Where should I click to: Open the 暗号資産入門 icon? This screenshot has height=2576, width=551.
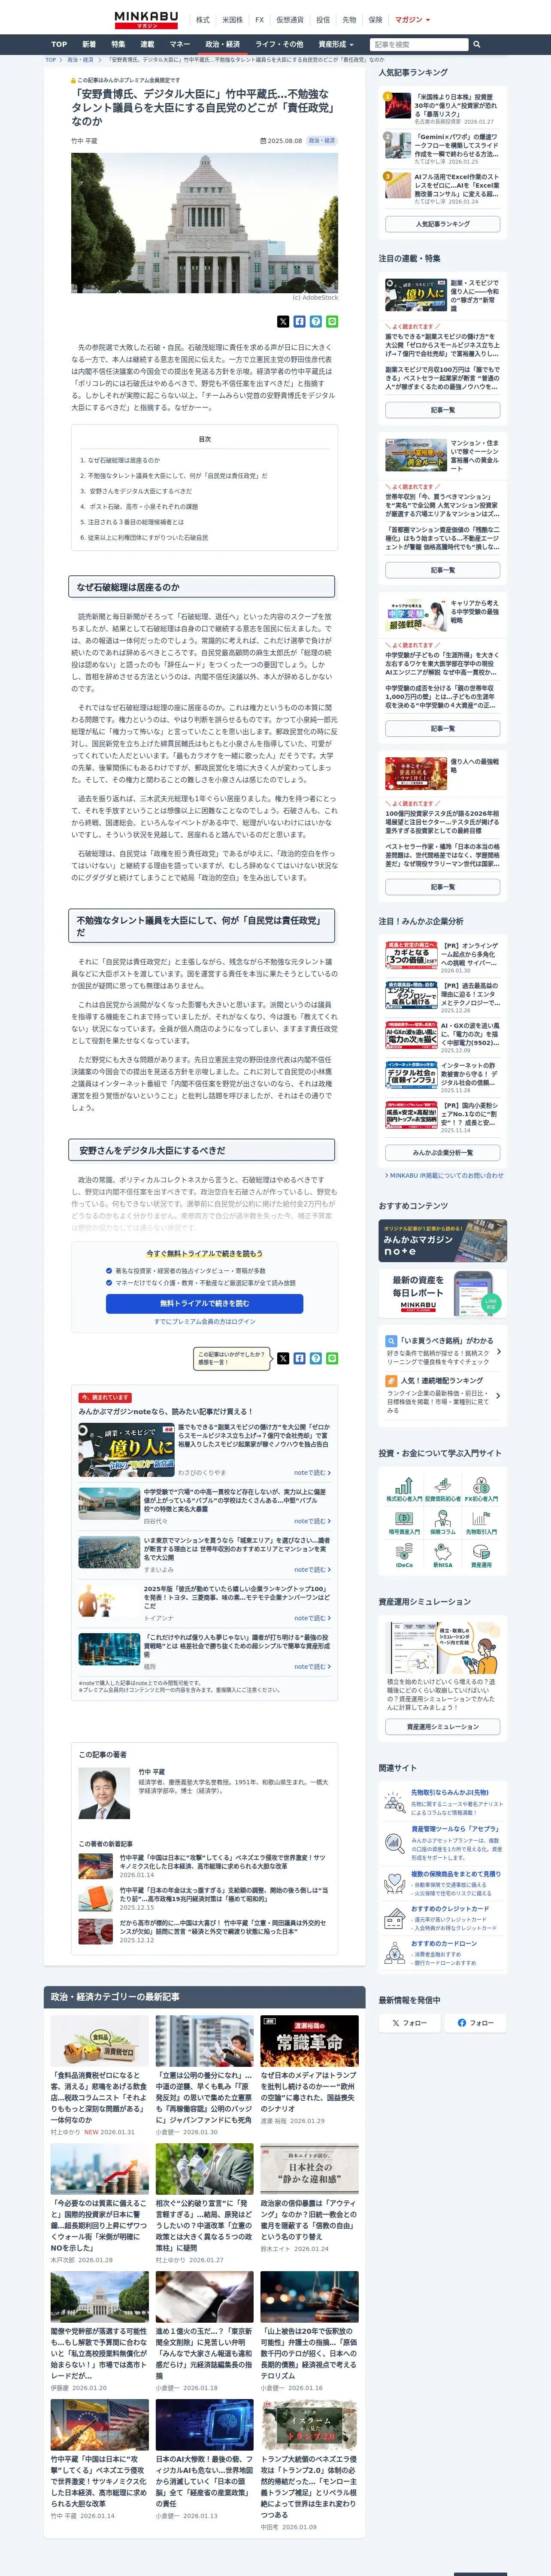[404, 1522]
